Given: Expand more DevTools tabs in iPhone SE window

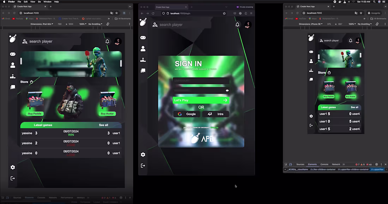Looking at the screenshot, I should coord(344,164).
